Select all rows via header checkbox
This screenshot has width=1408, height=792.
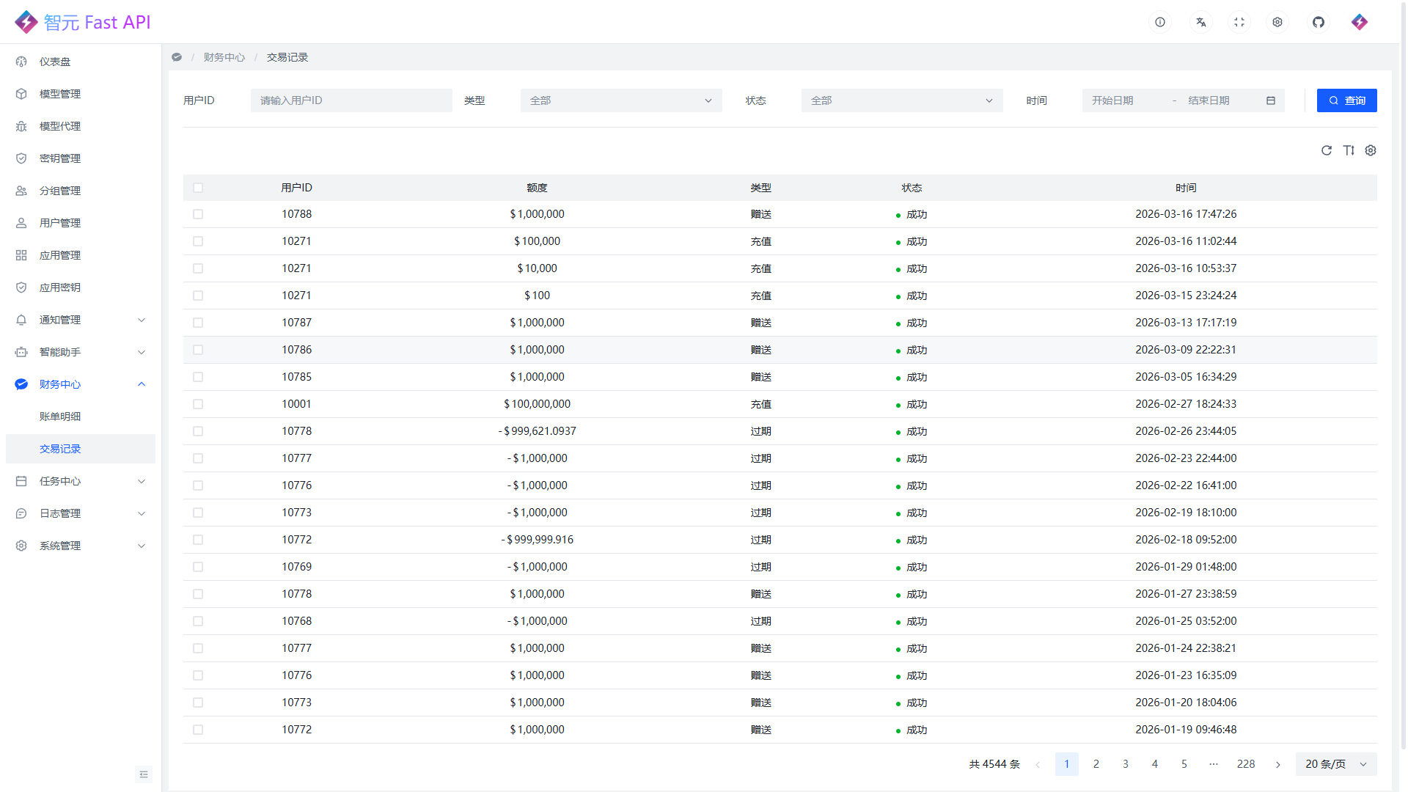pyautogui.click(x=198, y=188)
